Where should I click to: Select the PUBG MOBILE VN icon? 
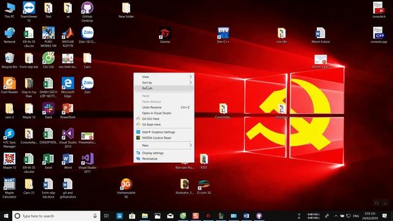[x=49, y=37]
